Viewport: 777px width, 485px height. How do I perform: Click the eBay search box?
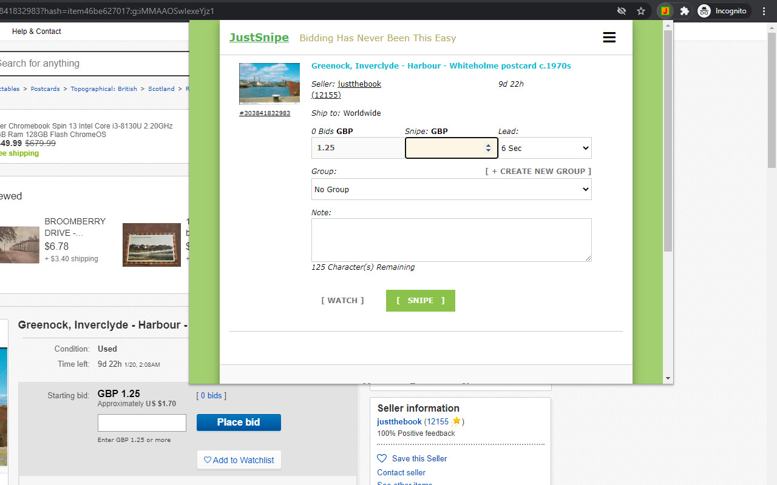tap(94, 63)
